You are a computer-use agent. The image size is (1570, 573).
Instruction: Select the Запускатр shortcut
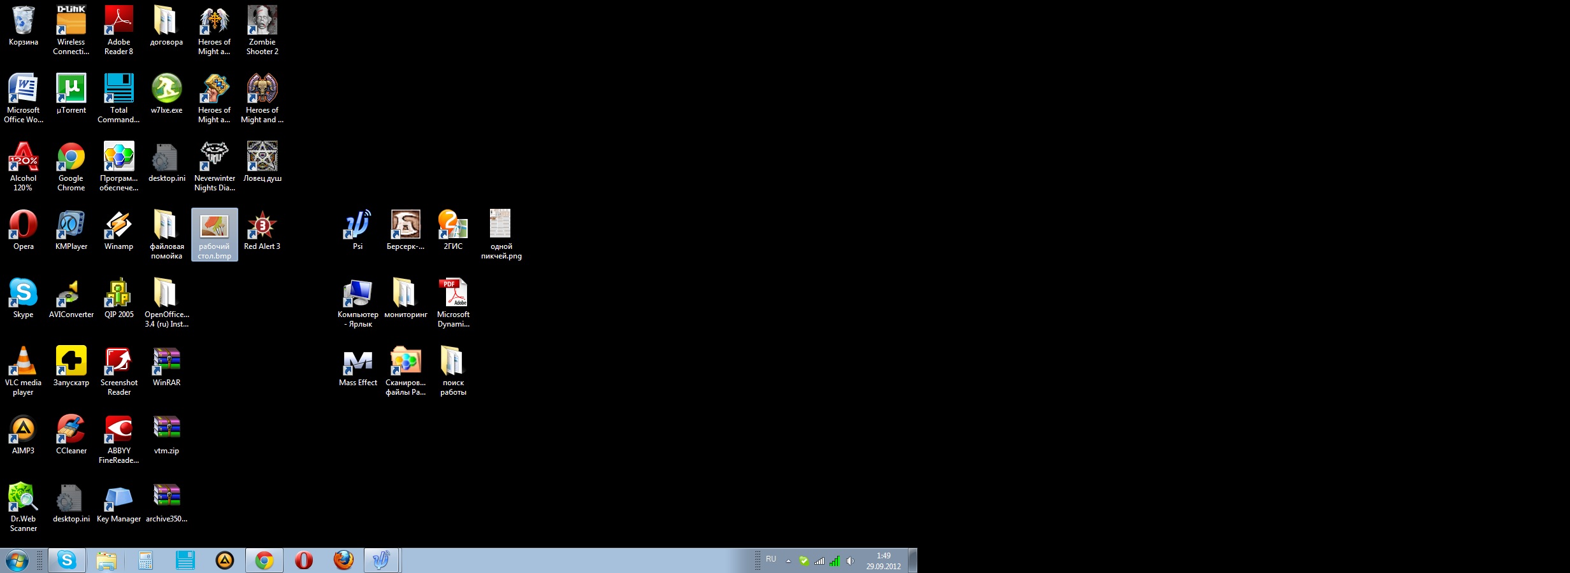pos(71,367)
